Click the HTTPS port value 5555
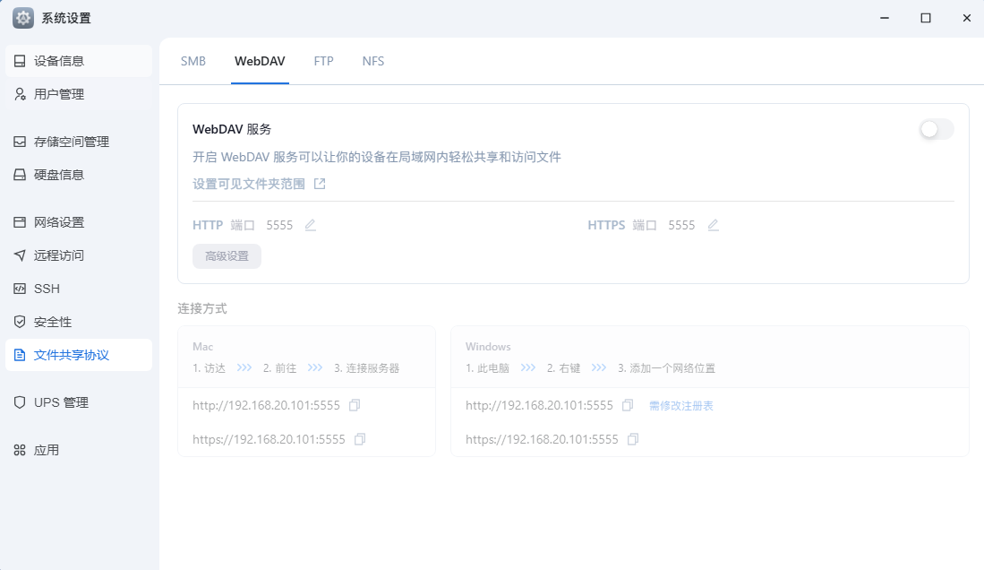Screen dimensions: 984x570 681,225
